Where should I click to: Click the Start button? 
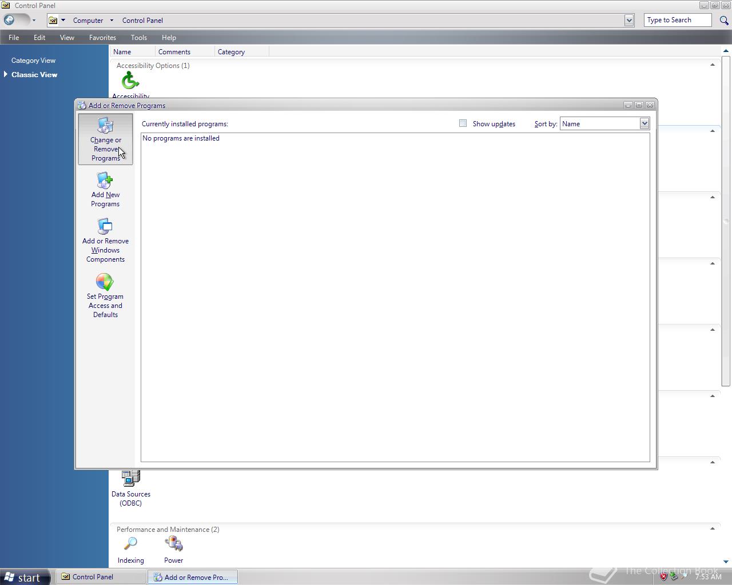26,577
